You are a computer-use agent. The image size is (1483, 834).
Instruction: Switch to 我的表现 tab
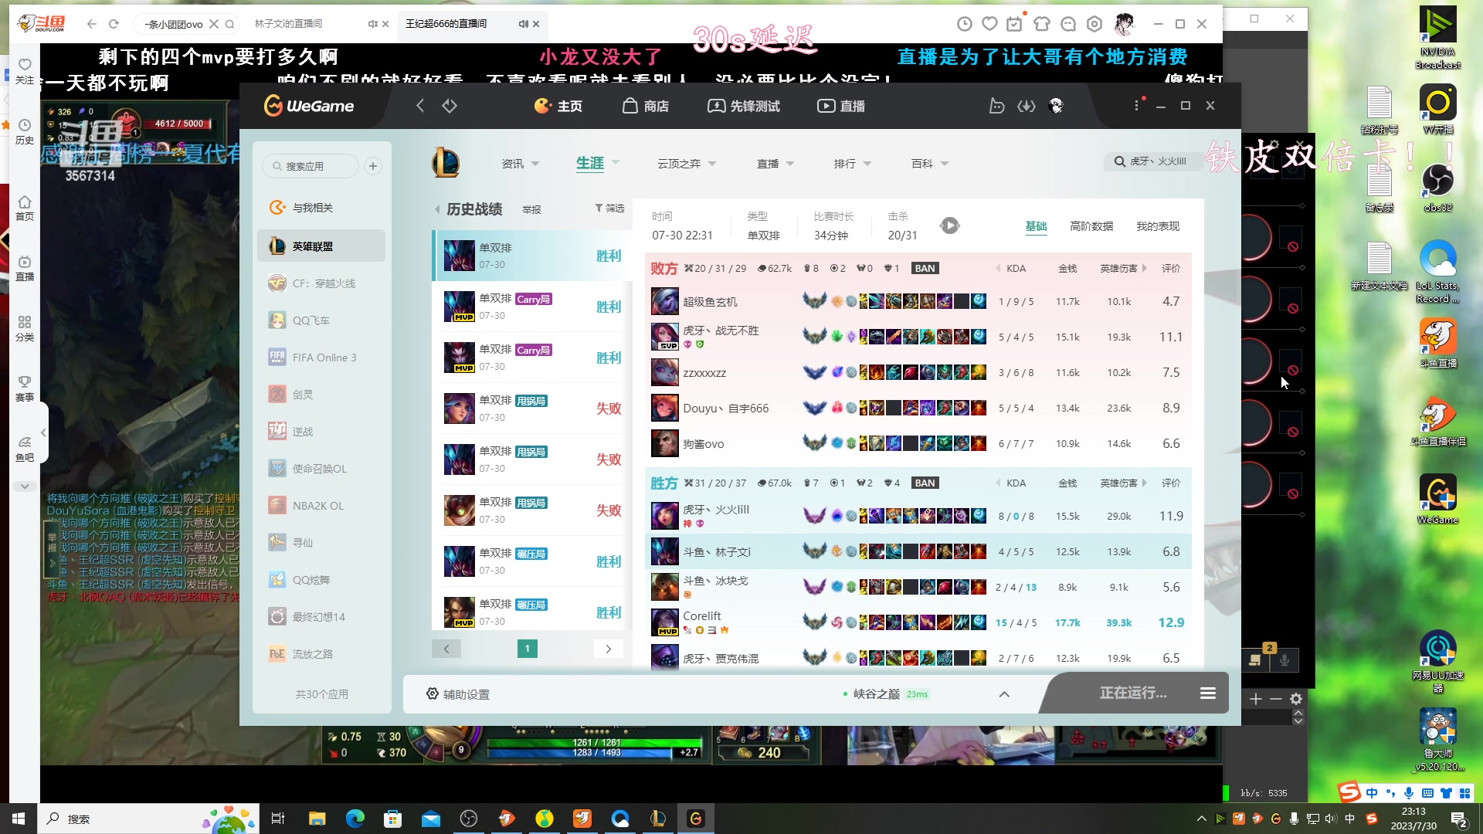(x=1157, y=226)
